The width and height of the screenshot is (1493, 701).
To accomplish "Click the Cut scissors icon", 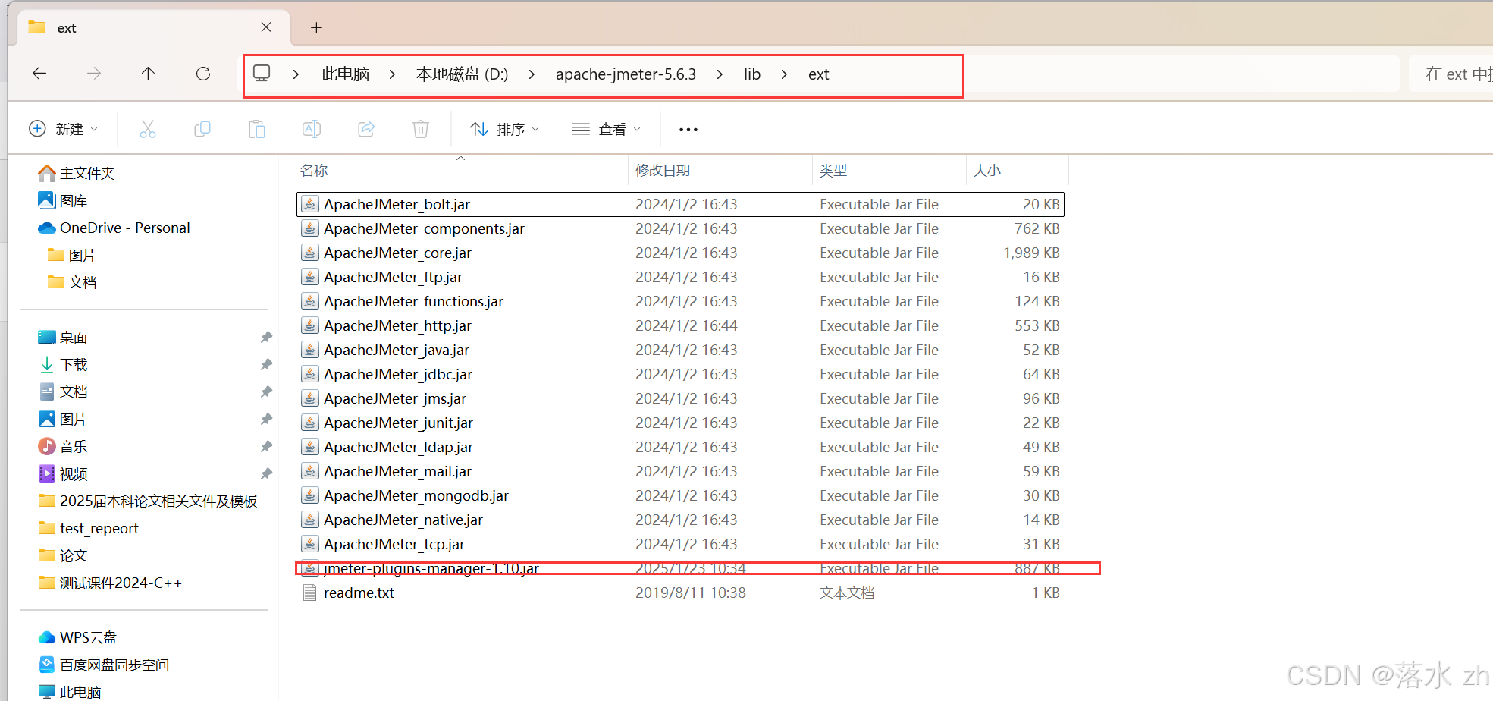I will pos(148,129).
